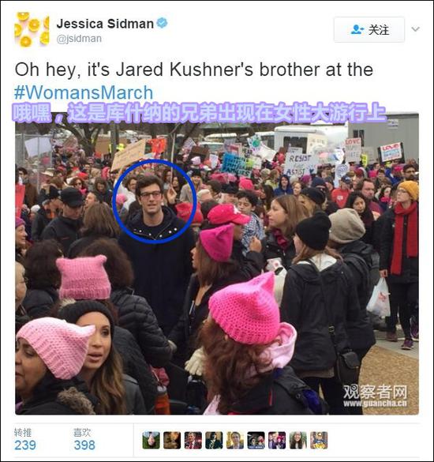The width and height of the screenshot is (434, 462).
Task: Click the 转推 retweets label
Action: pos(23,432)
